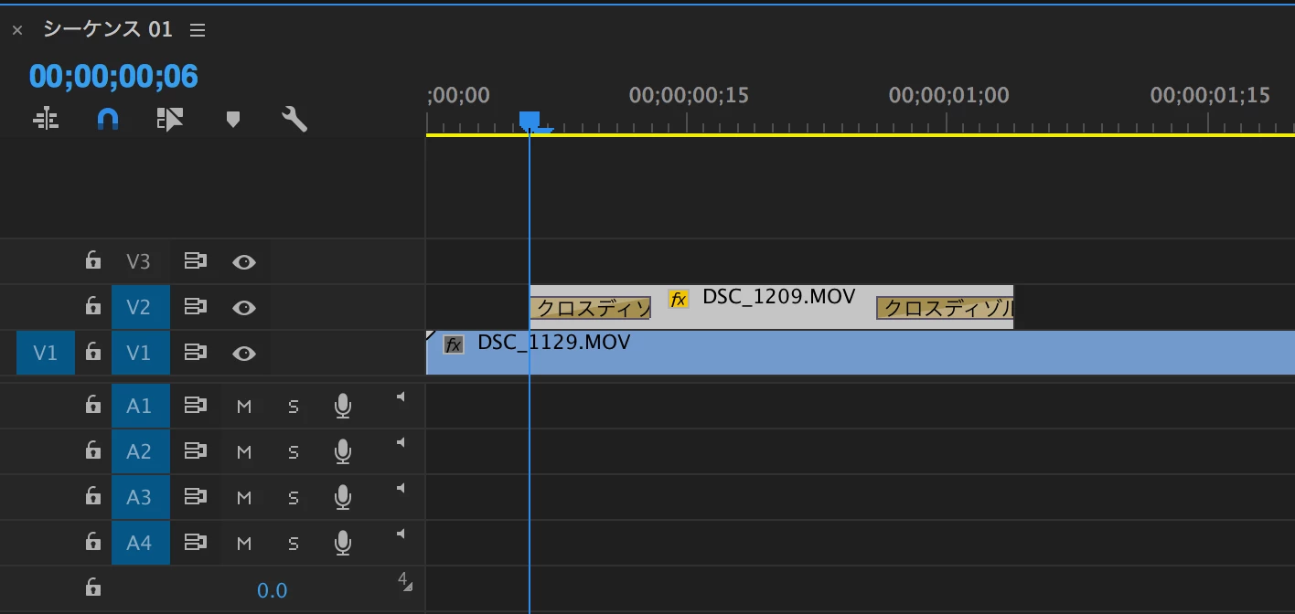Toggle track targeting V1 header
The height and width of the screenshot is (614, 1295).
pyautogui.click(x=141, y=353)
